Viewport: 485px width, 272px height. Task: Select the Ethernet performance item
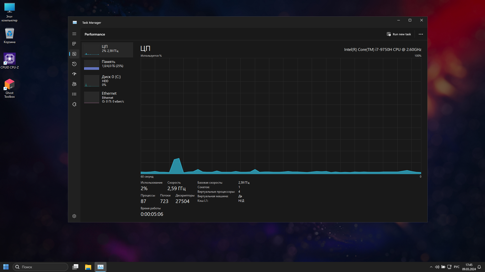tap(107, 97)
